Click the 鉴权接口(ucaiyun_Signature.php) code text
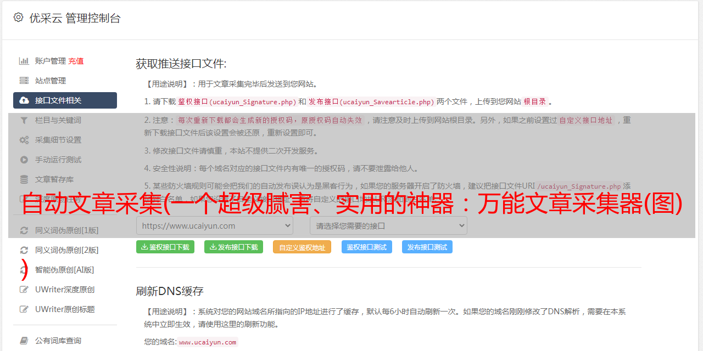This screenshot has width=703, height=351. 237,101
